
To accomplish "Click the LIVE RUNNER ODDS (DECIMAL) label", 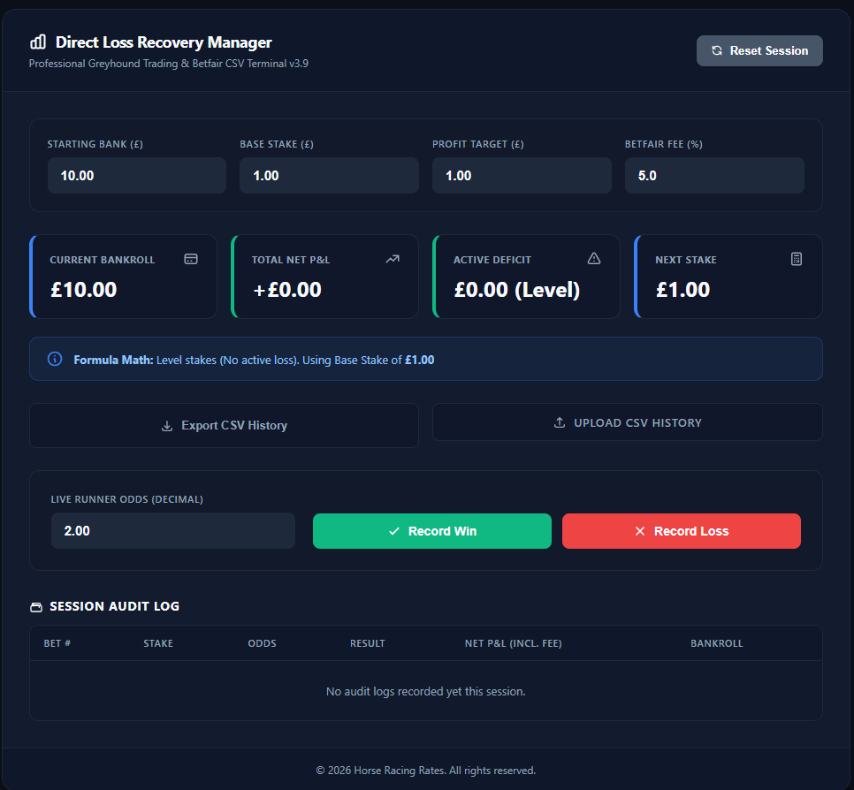I will click(127, 499).
